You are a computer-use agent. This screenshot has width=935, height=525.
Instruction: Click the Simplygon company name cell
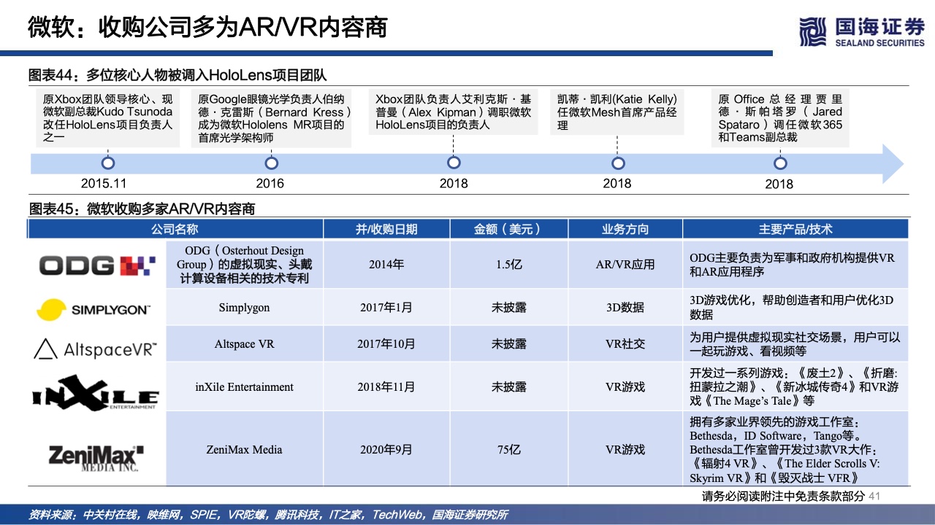click(245, 308)
